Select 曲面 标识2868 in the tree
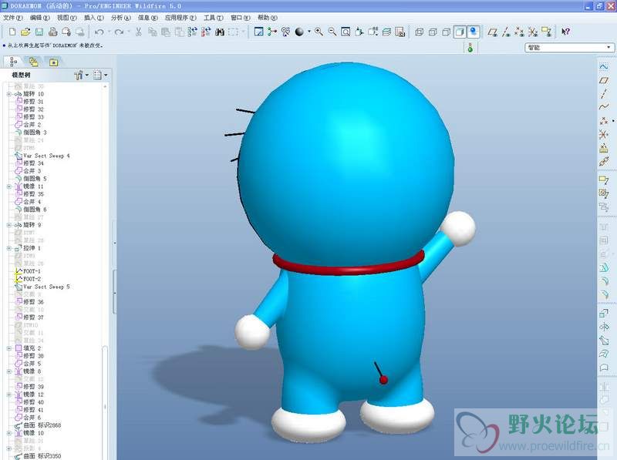 [38, 425]
